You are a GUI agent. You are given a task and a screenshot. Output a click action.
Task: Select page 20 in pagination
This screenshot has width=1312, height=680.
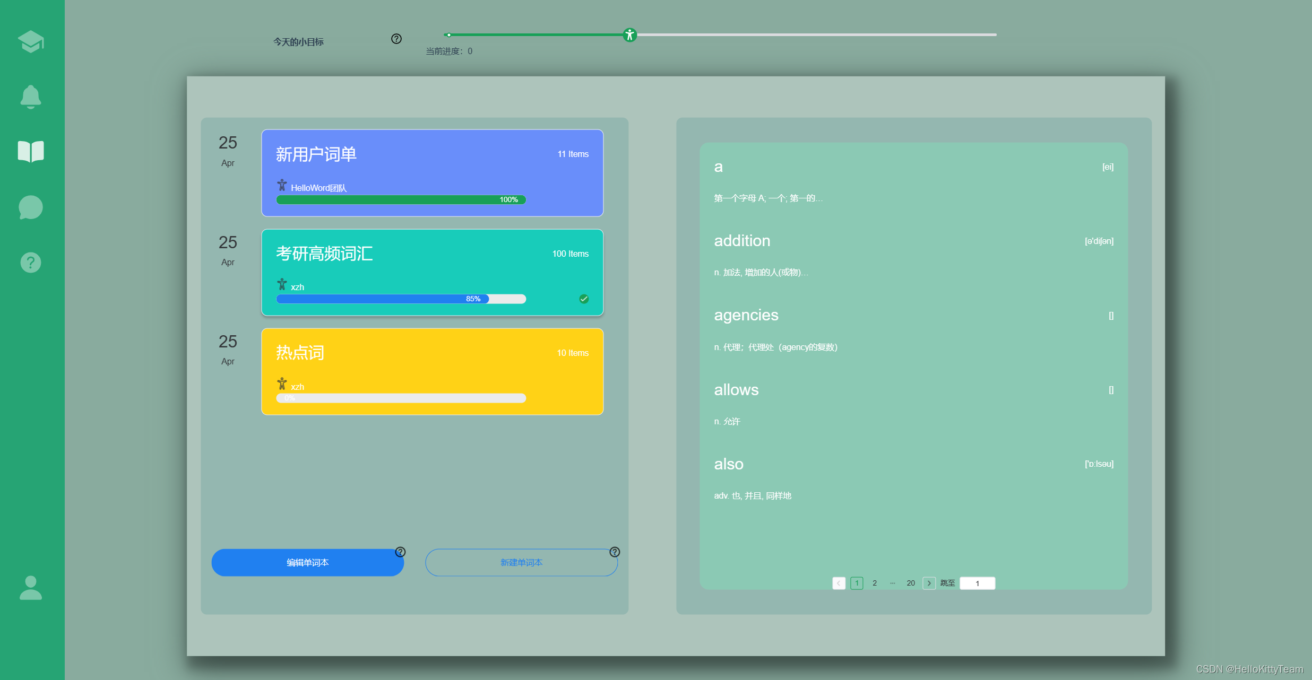tap(911, 583)
